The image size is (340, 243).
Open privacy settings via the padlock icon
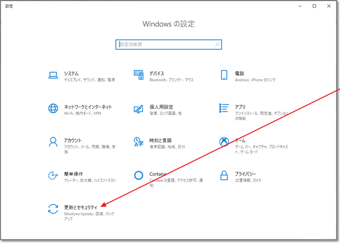pos(224,176)
